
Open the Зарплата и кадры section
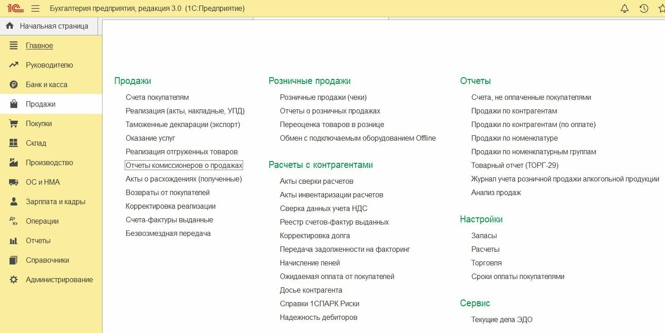pyautogui.click(x=56, y=201)
